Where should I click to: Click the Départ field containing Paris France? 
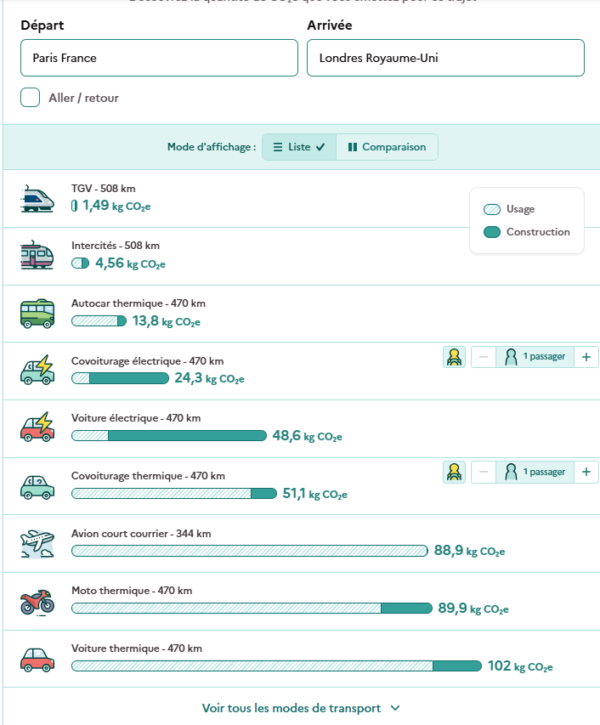pos(159,58)
